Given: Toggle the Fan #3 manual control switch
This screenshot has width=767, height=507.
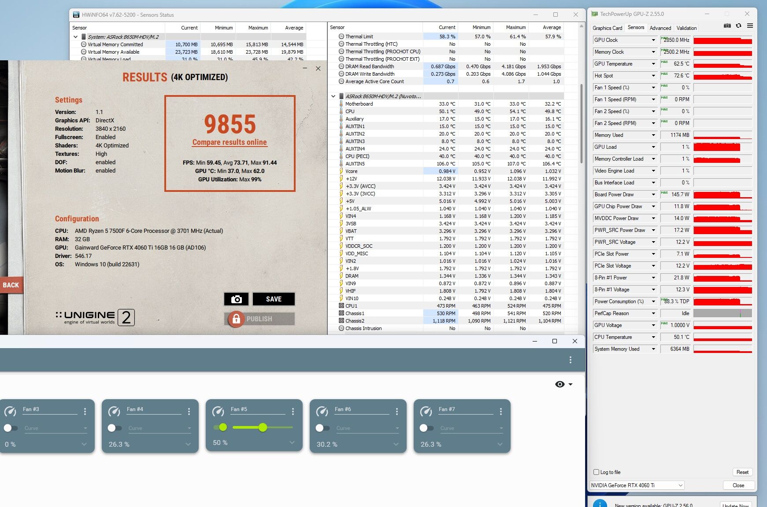Looking at the screenshot, I should [11, 428].
